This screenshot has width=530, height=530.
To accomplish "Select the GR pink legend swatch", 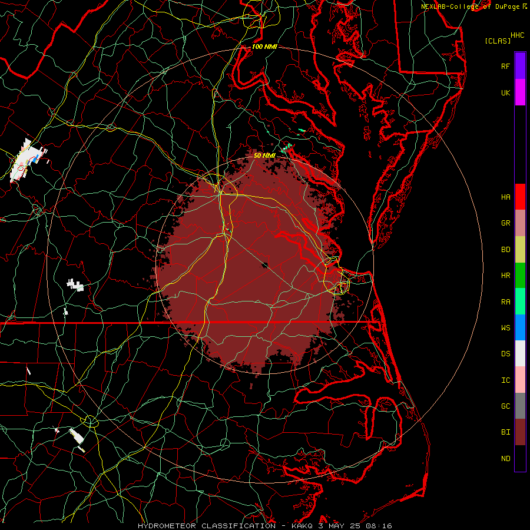I will point(520,223).
